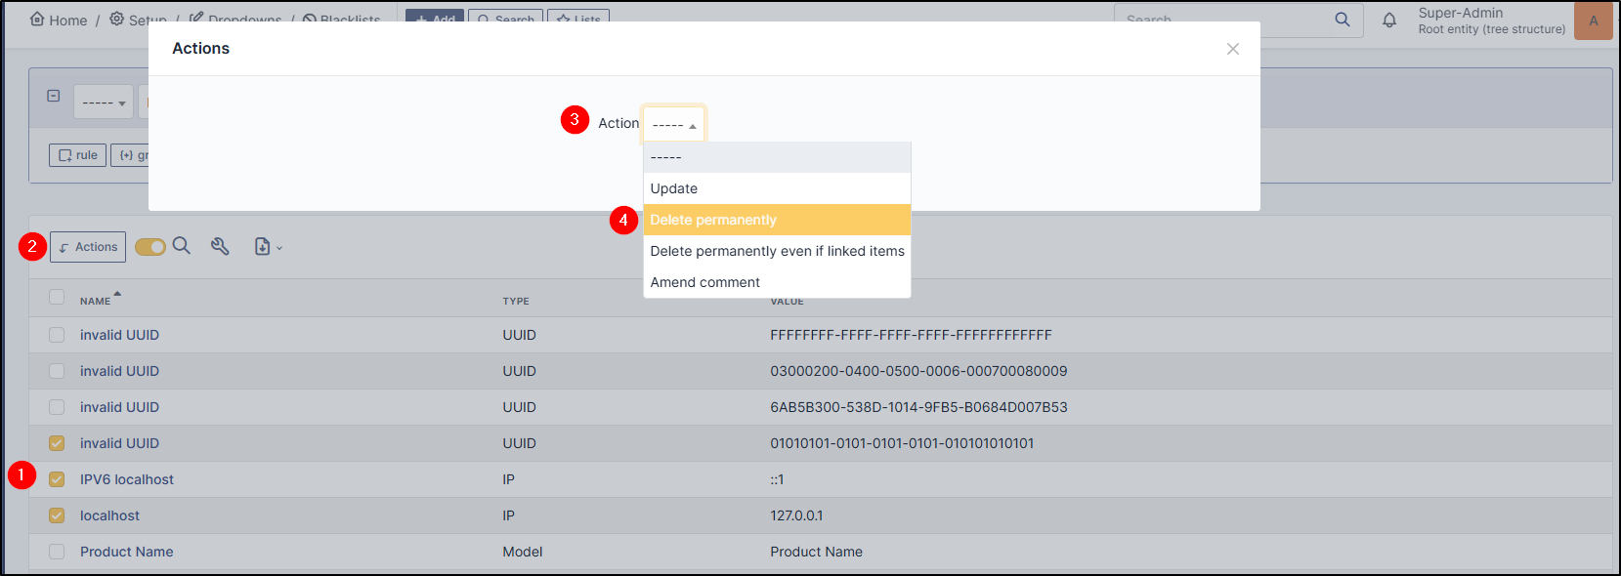The height and width of the screenshot is (576, 1621).
Task: Open the export dropdown arrow
Action: (x=279, y=248)
